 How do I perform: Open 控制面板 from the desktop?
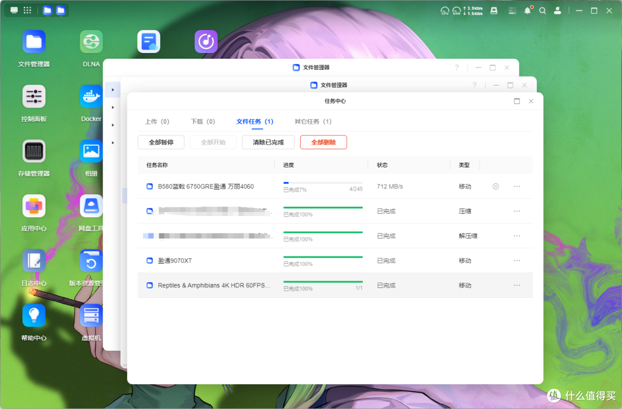coord(34,96)
